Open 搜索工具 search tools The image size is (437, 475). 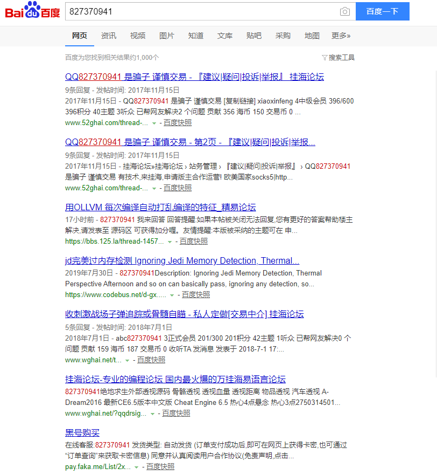341,58
